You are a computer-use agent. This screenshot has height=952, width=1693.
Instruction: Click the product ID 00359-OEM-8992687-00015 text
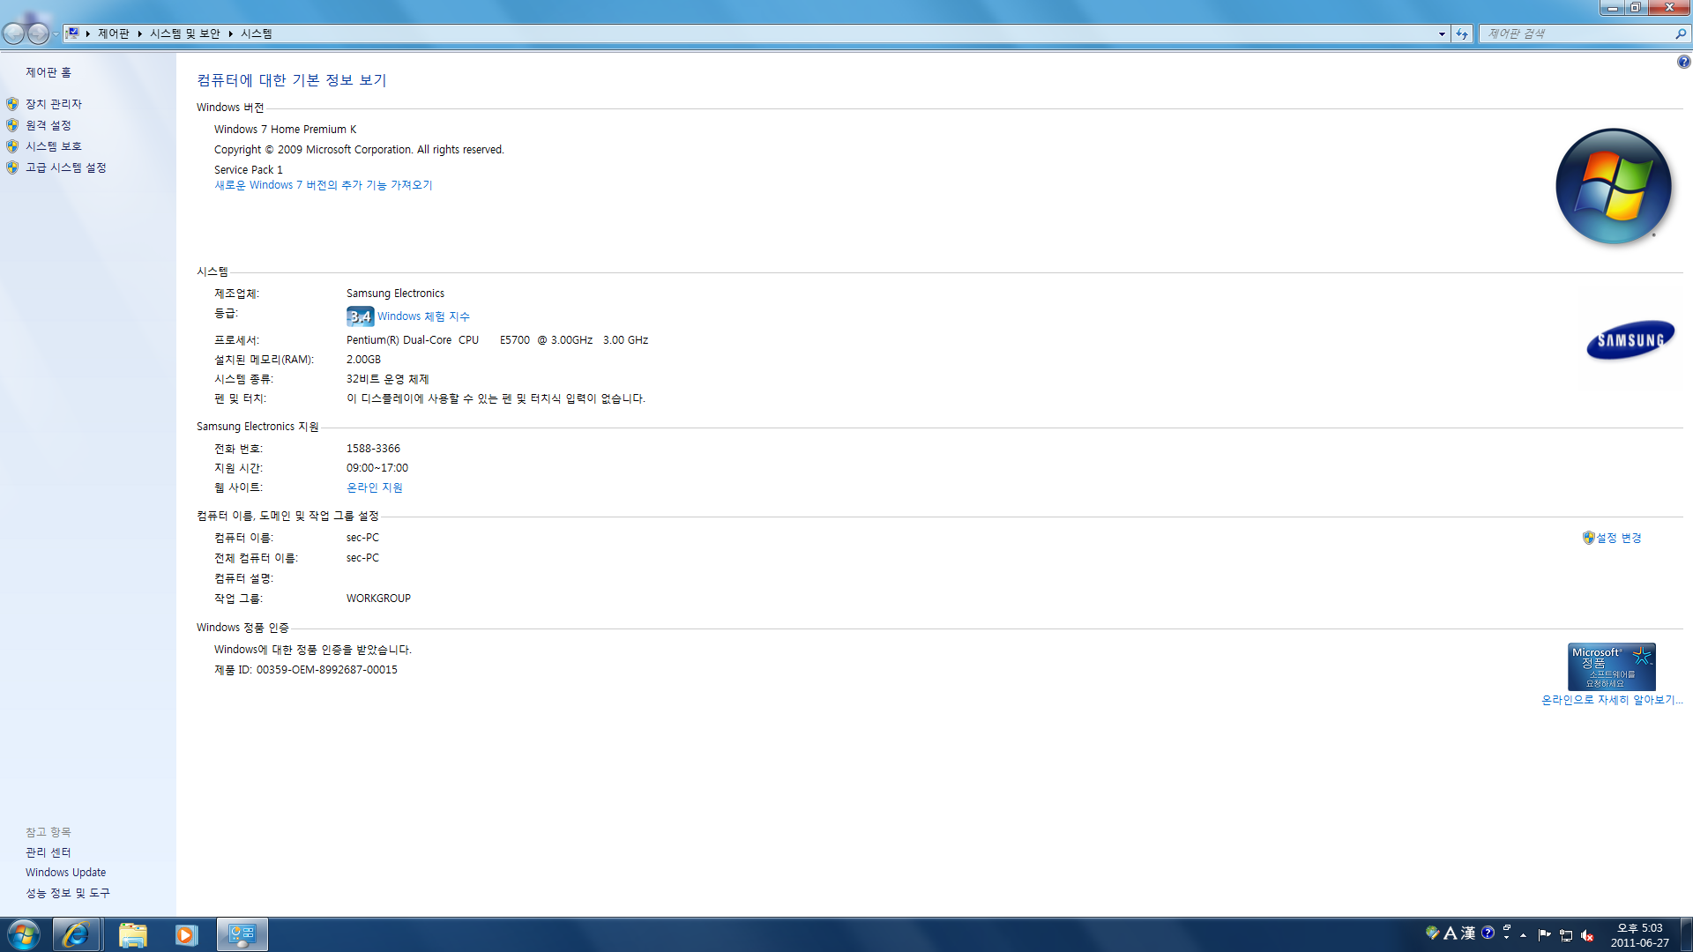point(327,670)
